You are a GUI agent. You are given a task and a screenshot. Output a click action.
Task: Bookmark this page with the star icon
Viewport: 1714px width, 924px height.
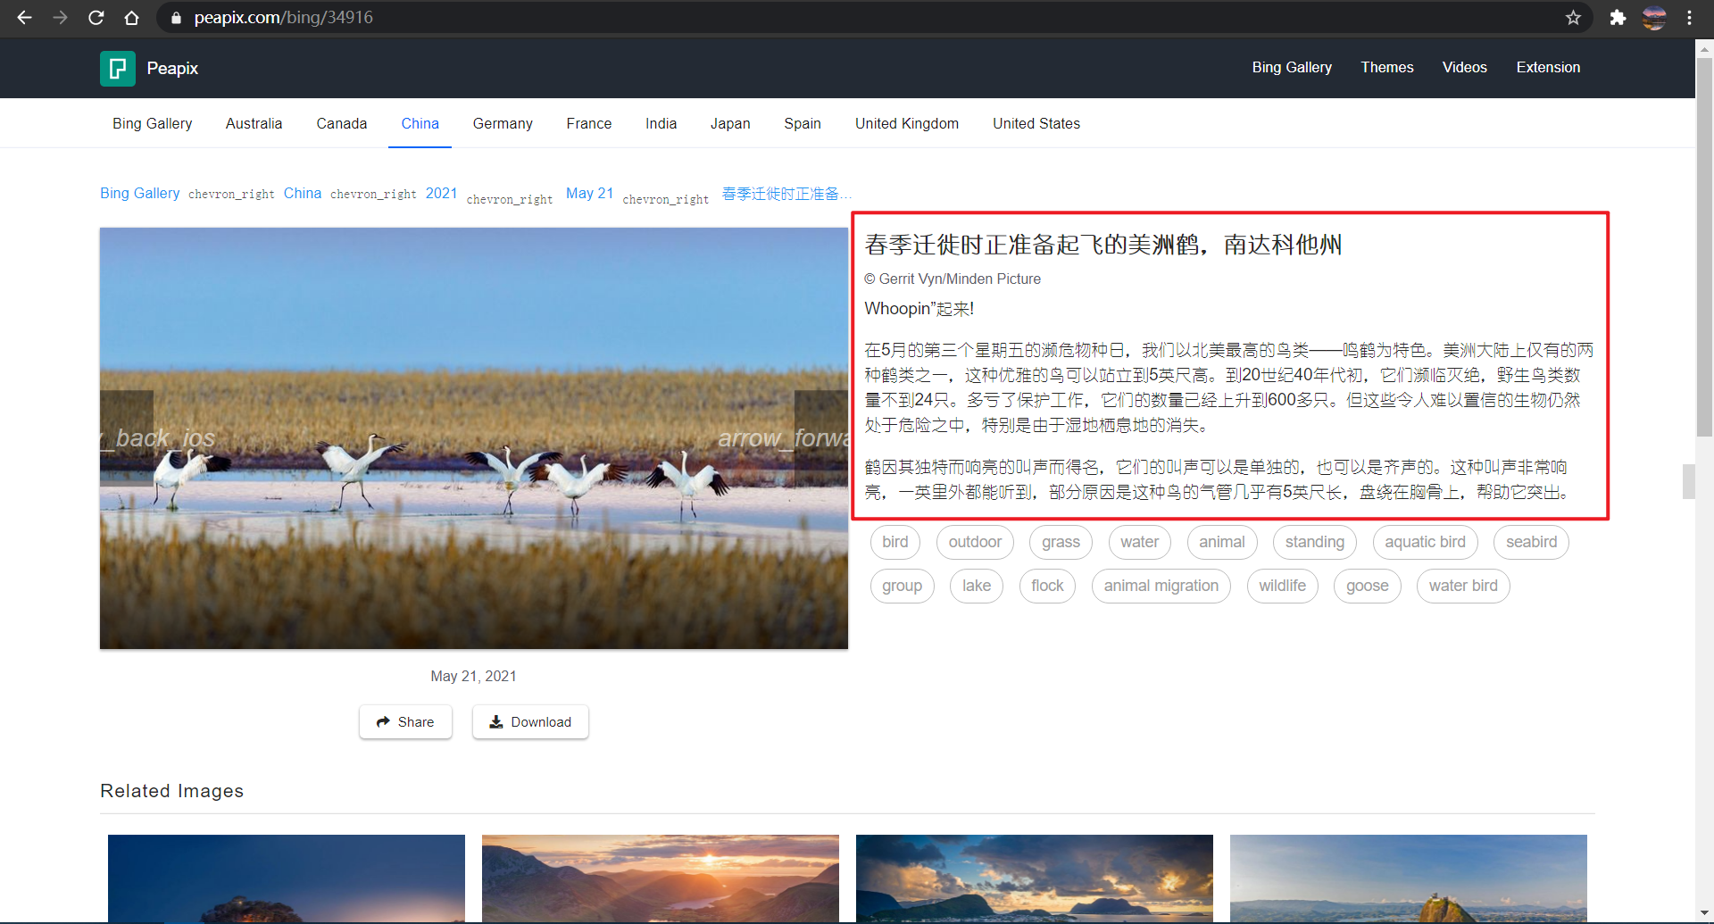[1574, 18]
